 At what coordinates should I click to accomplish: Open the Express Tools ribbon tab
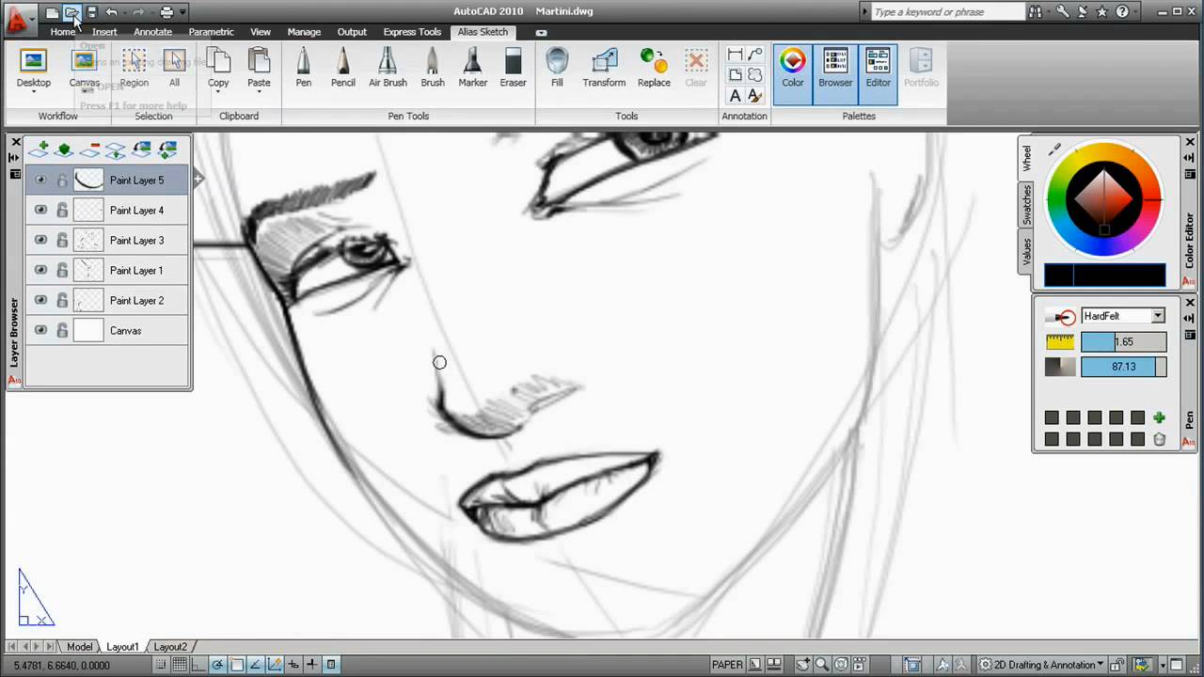tap(411, 32)
